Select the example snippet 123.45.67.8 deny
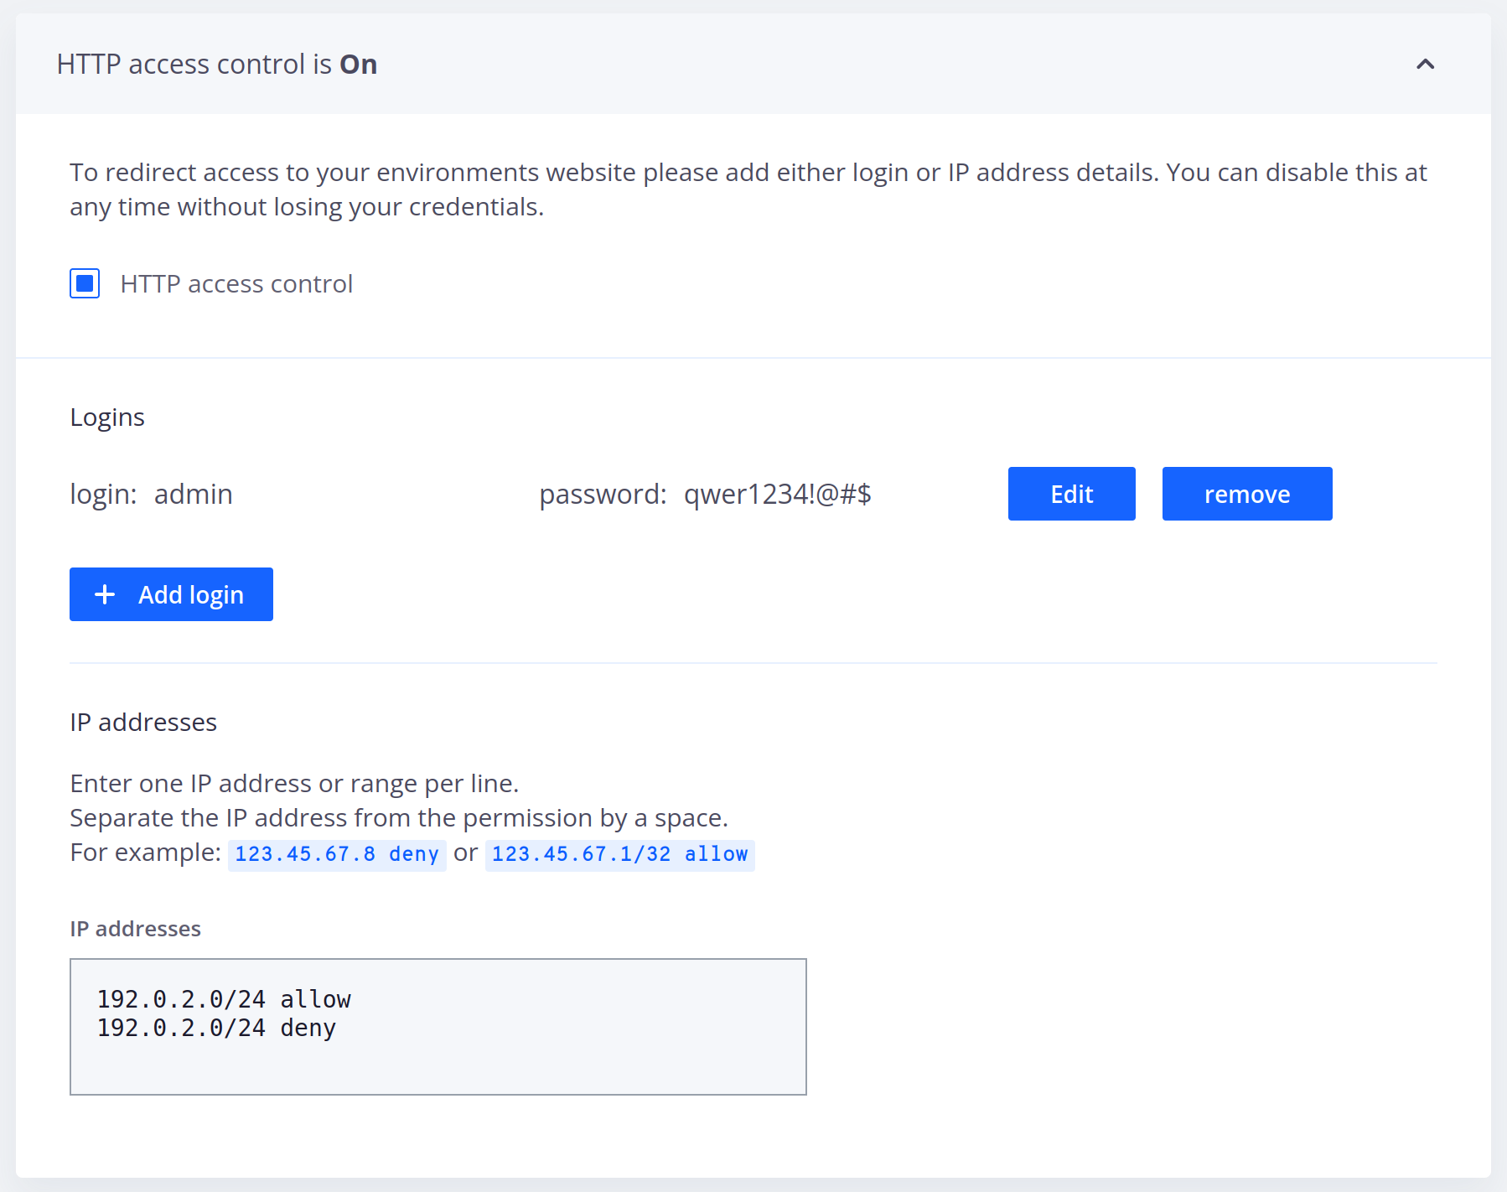The height and width of the screenshot is (1192, 1507). tap(336, 853)
